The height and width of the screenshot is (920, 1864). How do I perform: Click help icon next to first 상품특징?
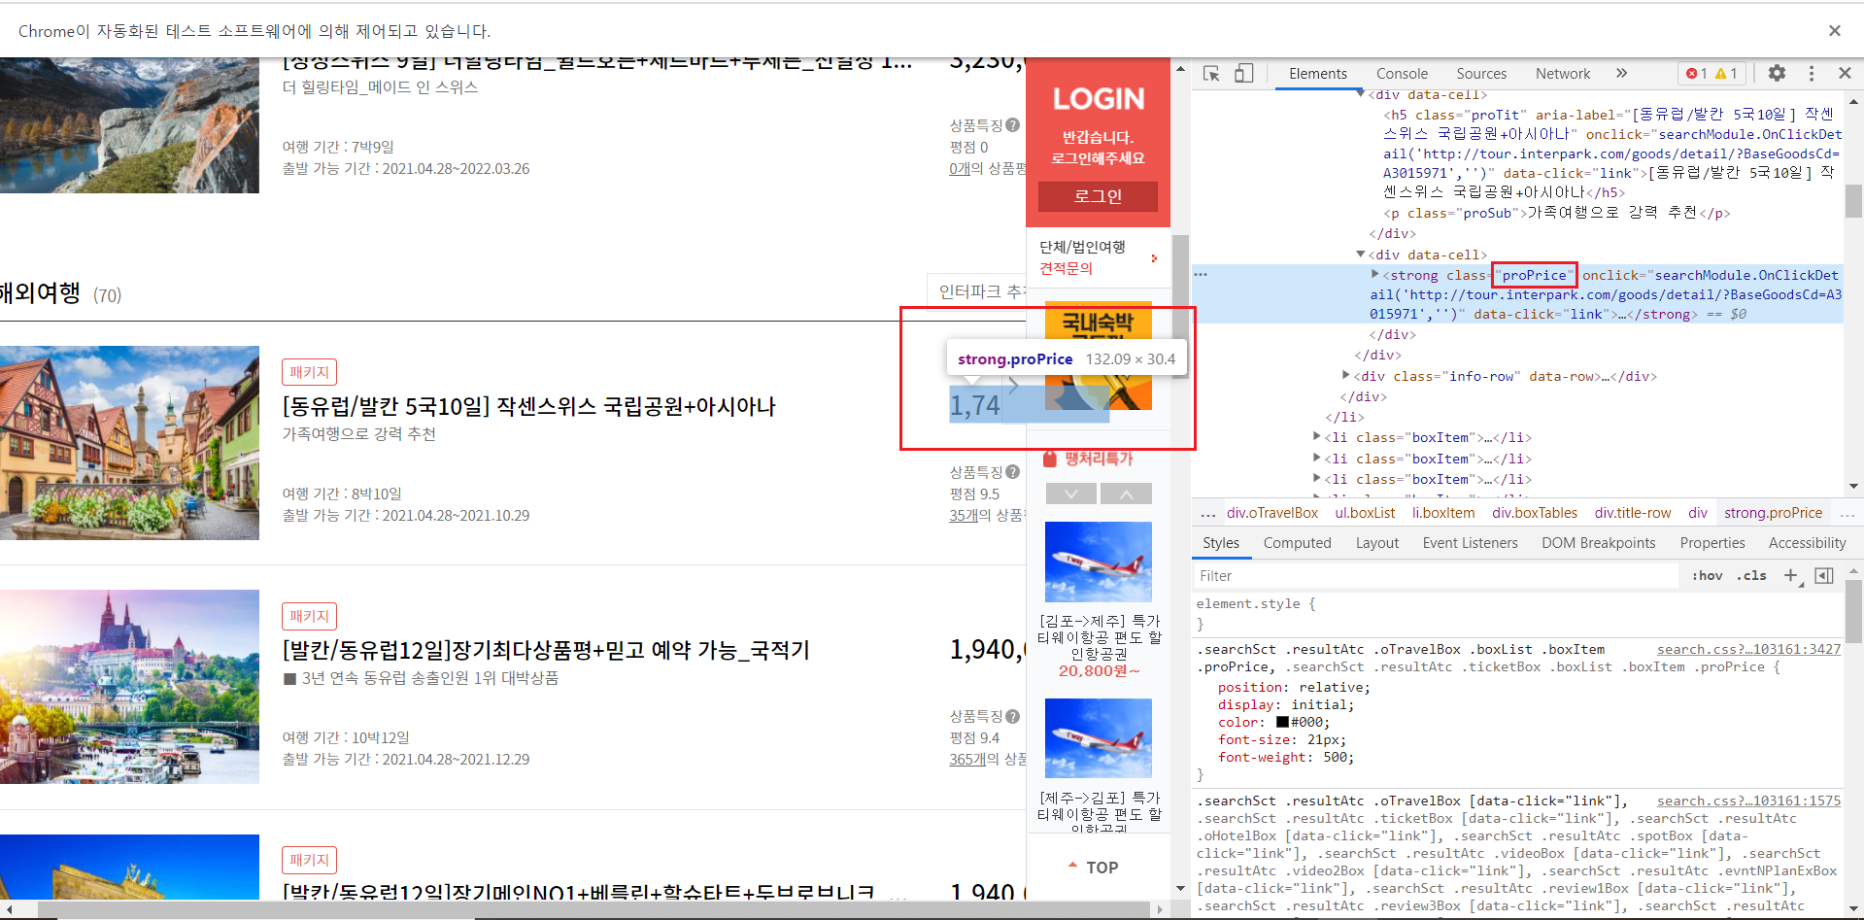pos(1013,125)
